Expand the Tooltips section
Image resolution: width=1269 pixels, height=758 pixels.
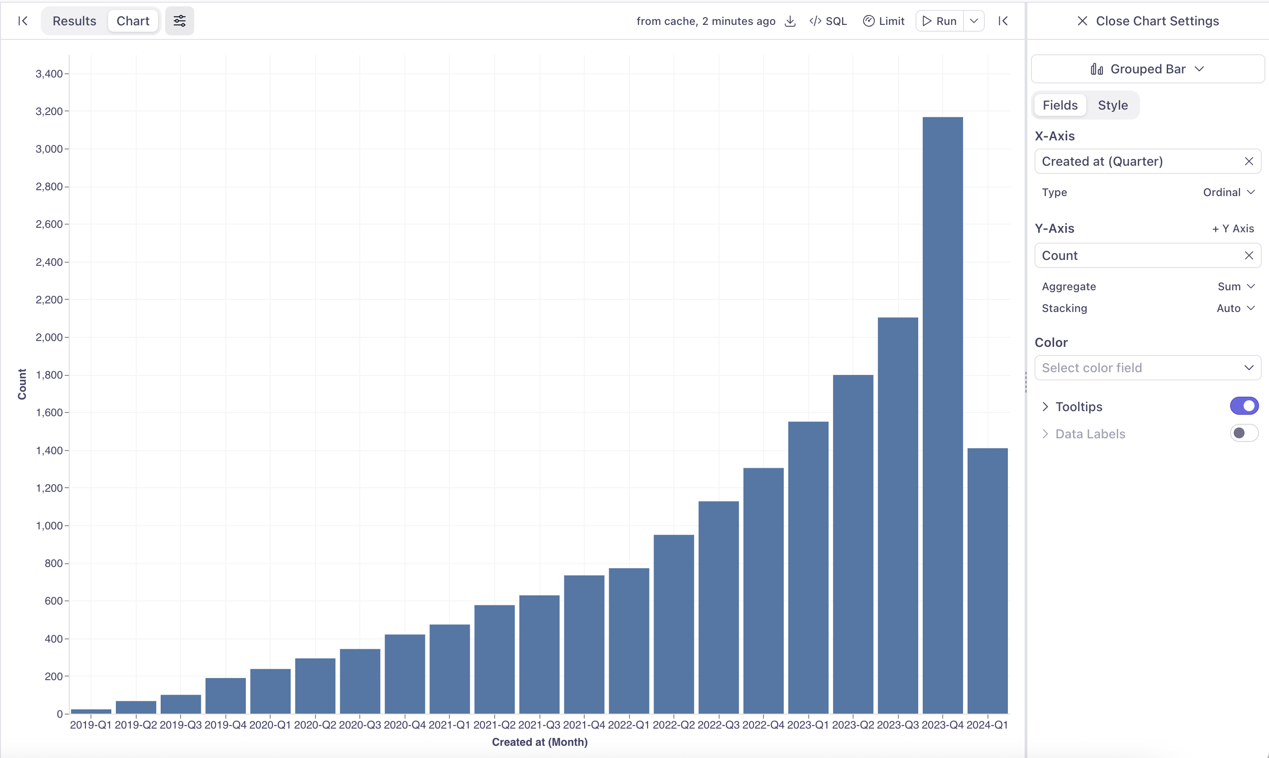(1045, 407)
